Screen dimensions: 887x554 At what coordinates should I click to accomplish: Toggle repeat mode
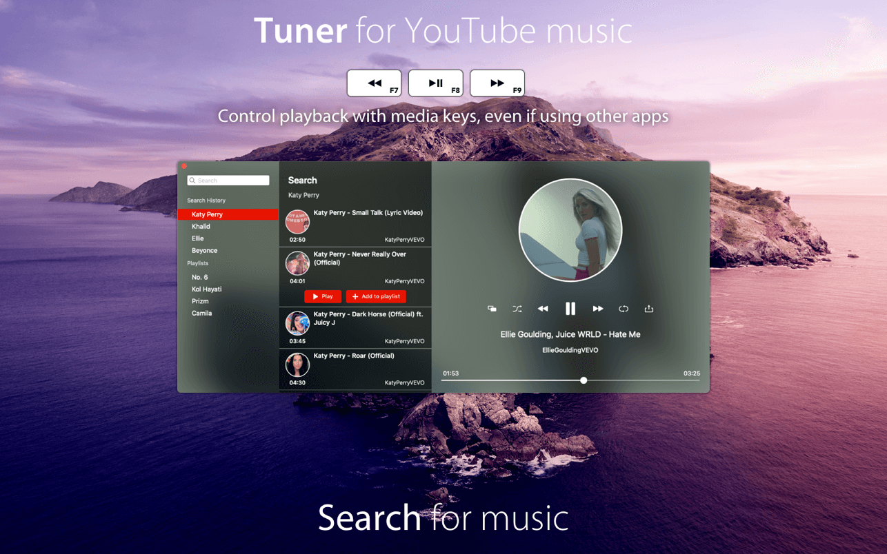click(x=624, y=309)
